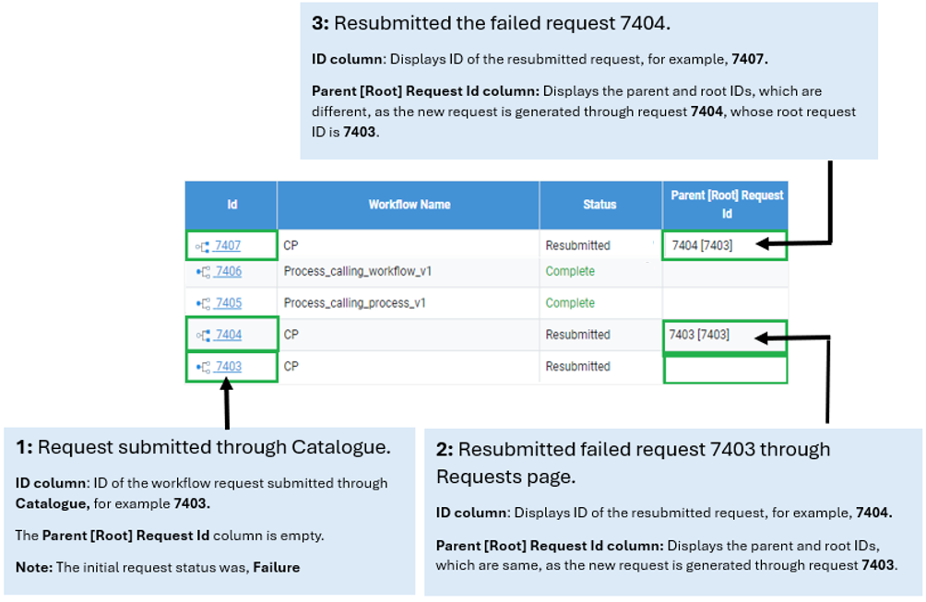Screen dimensions: 926x602
Task: Click the Workflow Name column header
Action: 409,205
